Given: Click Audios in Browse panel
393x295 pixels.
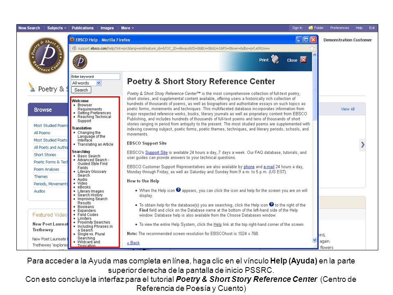Looking at the screenshot, I should (x=39, y=191).
